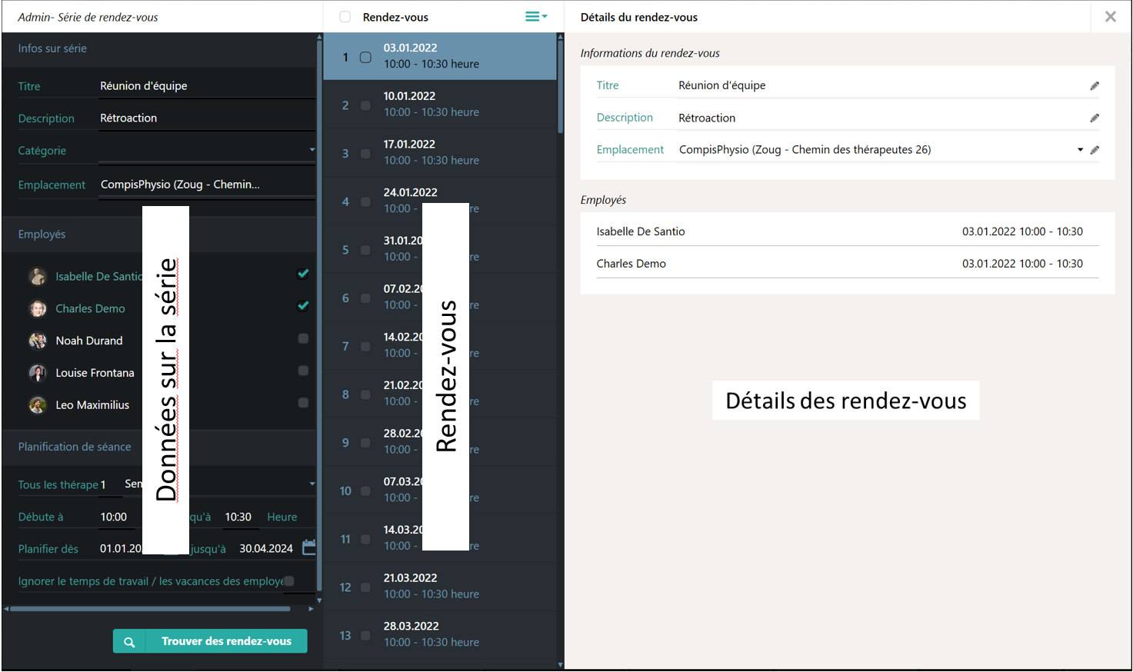Click Noah Durand's profile picture

pos(38,341)
